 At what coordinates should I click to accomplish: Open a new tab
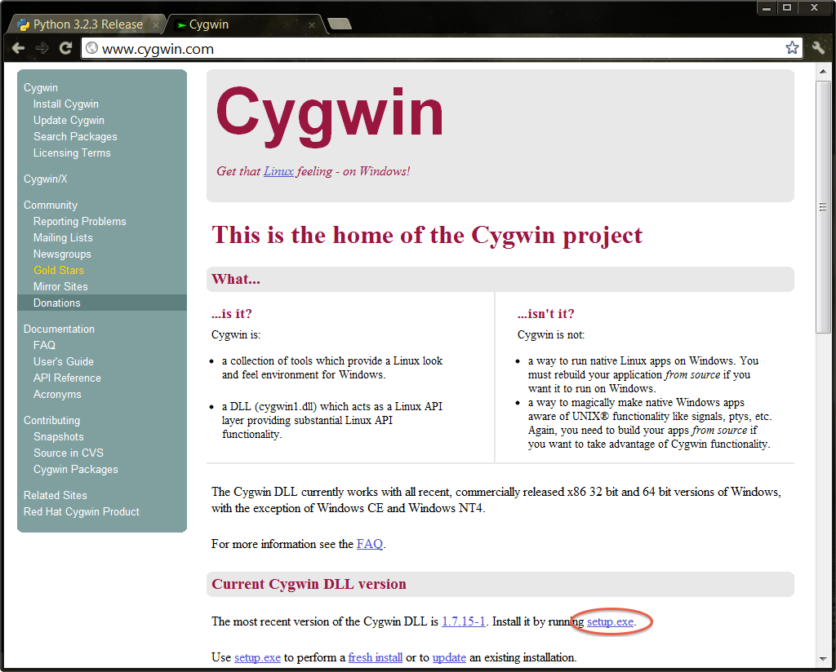[x=339, y=24]
